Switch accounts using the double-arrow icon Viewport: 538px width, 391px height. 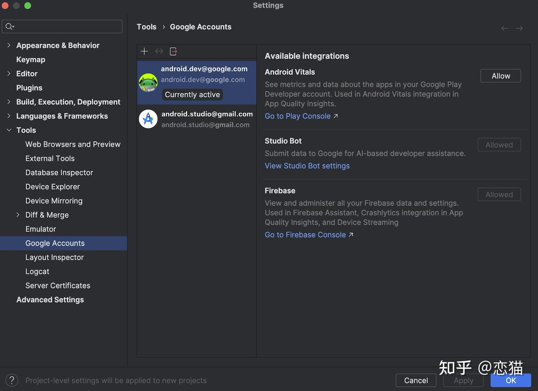(159, 51)
